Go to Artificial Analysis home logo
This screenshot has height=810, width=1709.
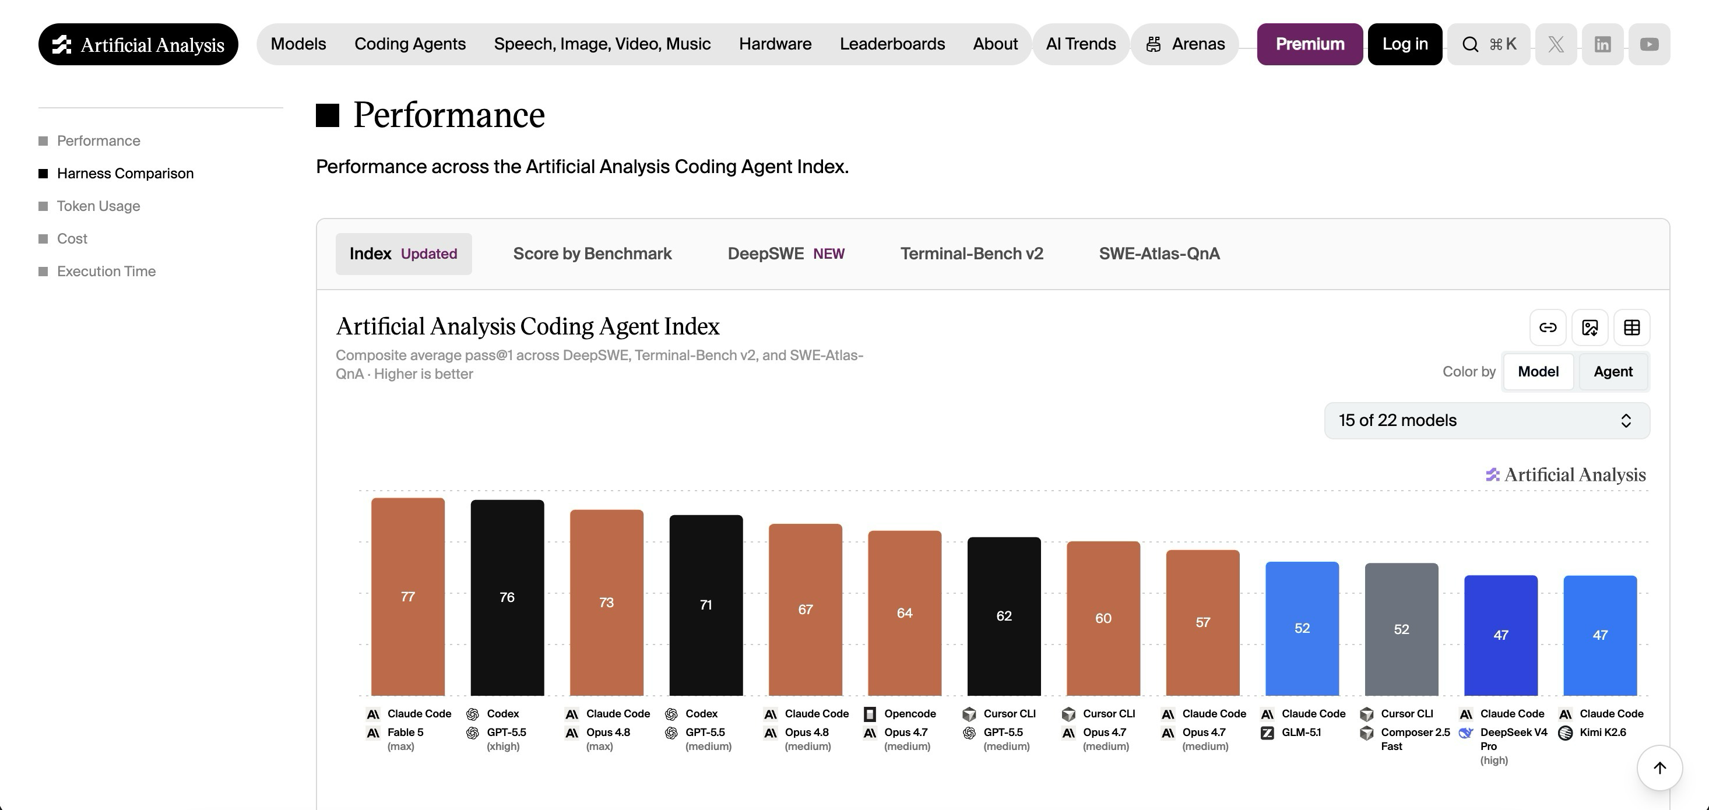138,44
